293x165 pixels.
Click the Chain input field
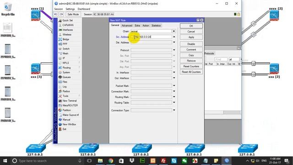click(x=151, y=31)
